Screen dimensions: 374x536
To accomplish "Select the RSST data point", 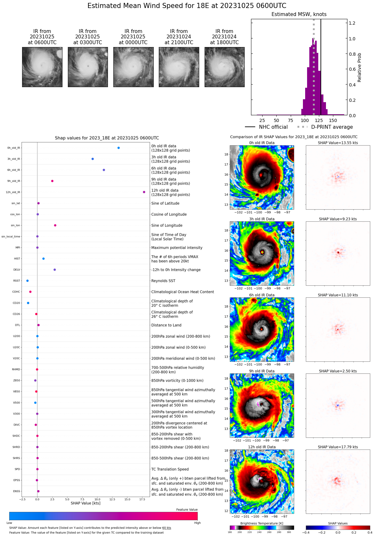I will tap(28, 281).
